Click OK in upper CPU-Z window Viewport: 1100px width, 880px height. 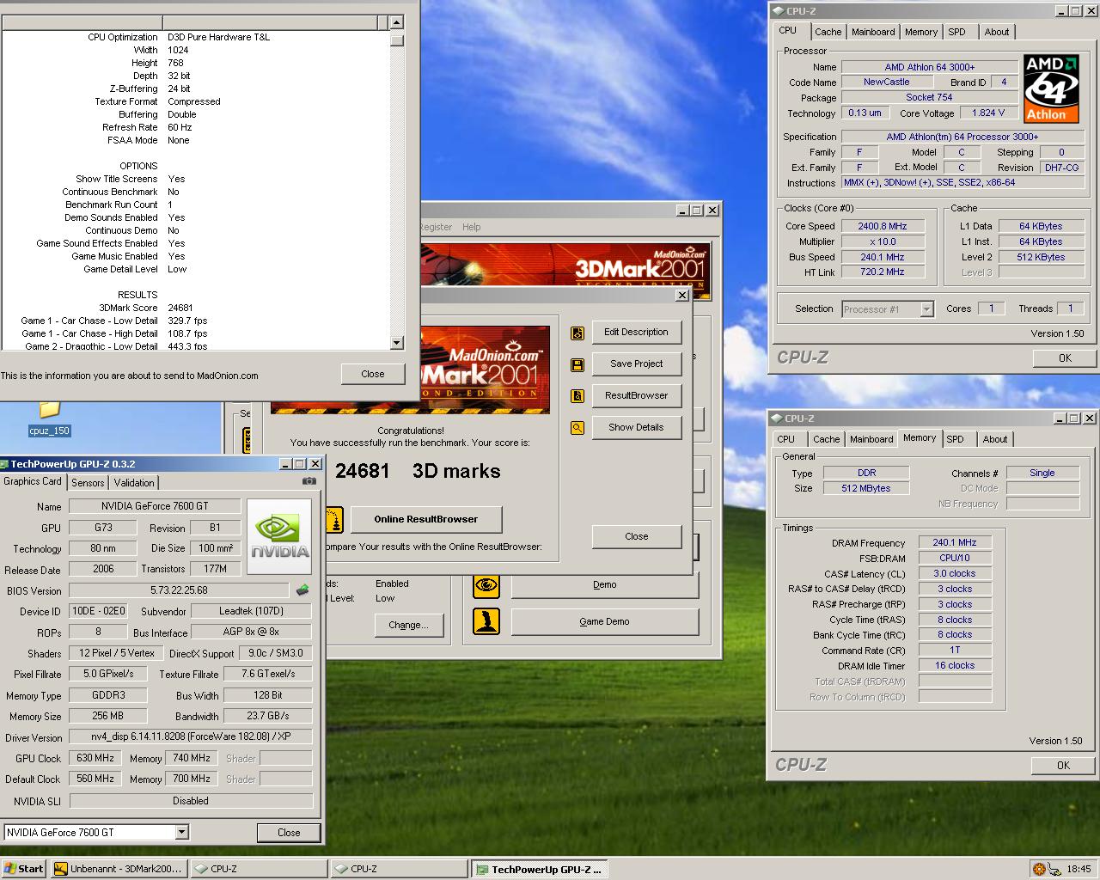point(1065,358)
